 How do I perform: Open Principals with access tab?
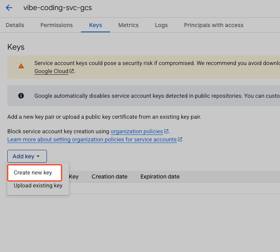click(x=214, y=25)
